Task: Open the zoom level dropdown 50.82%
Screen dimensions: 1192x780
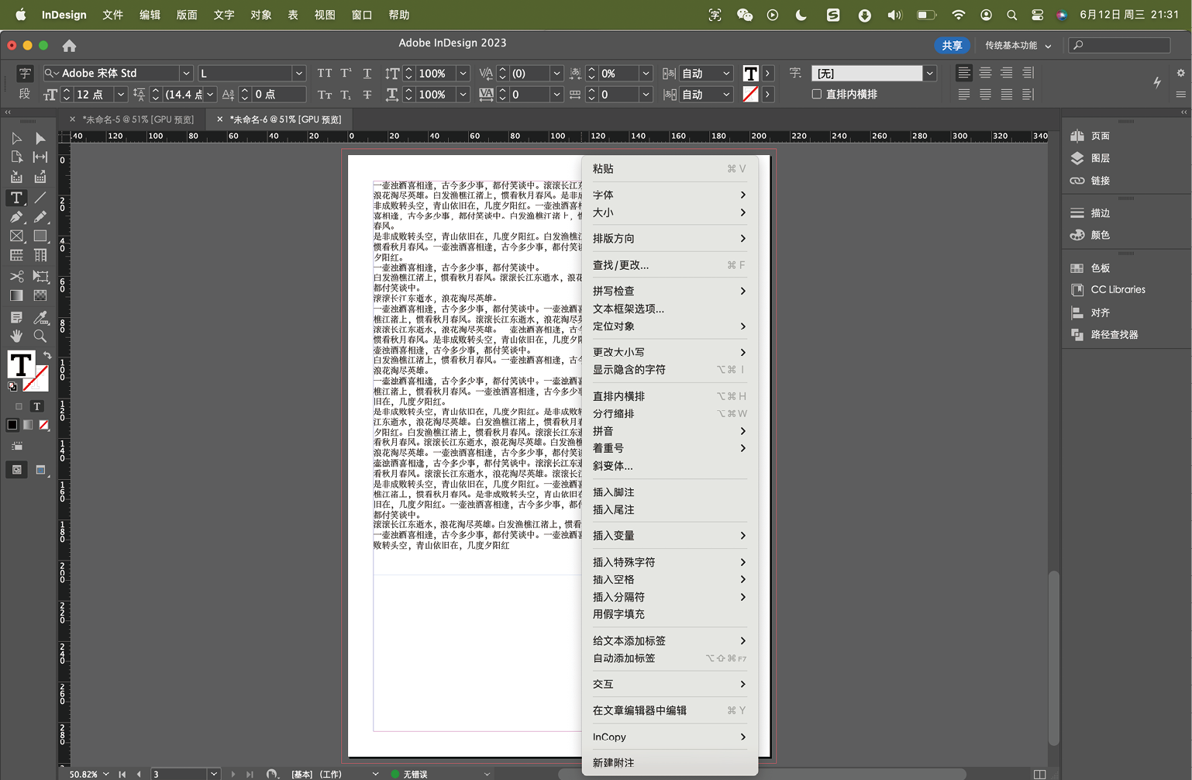Action: (106, 774)
